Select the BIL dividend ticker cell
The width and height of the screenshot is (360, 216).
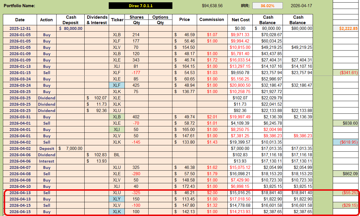click(x=117, y=155)
